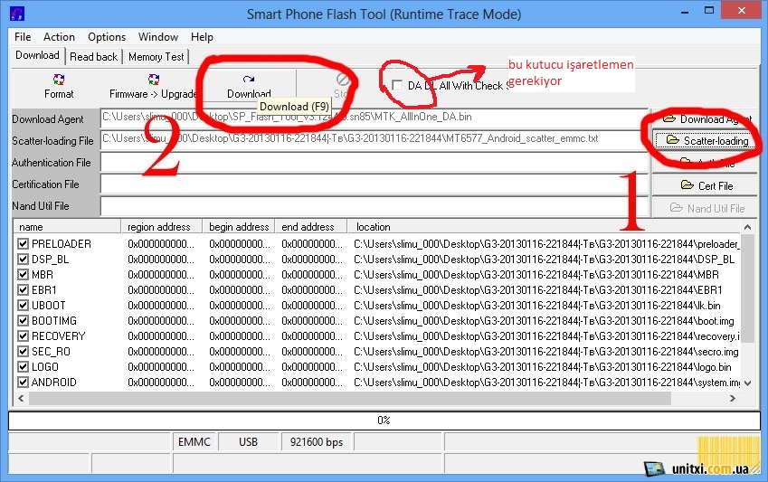Close the Smart Phone Flash Tool window
Screen dimensions: 768x482
click(741, 10)
